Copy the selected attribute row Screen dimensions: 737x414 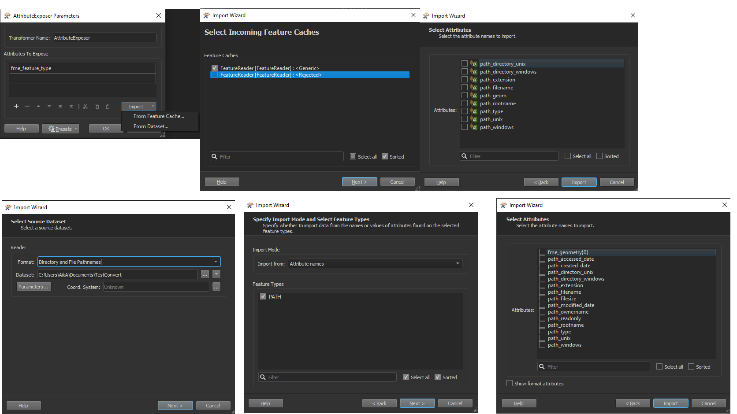[x=97, y=106]
